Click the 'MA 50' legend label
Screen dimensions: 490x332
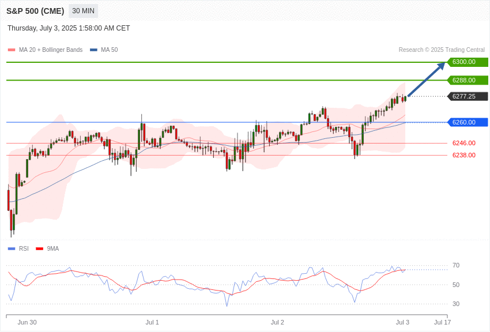[110, 50]
